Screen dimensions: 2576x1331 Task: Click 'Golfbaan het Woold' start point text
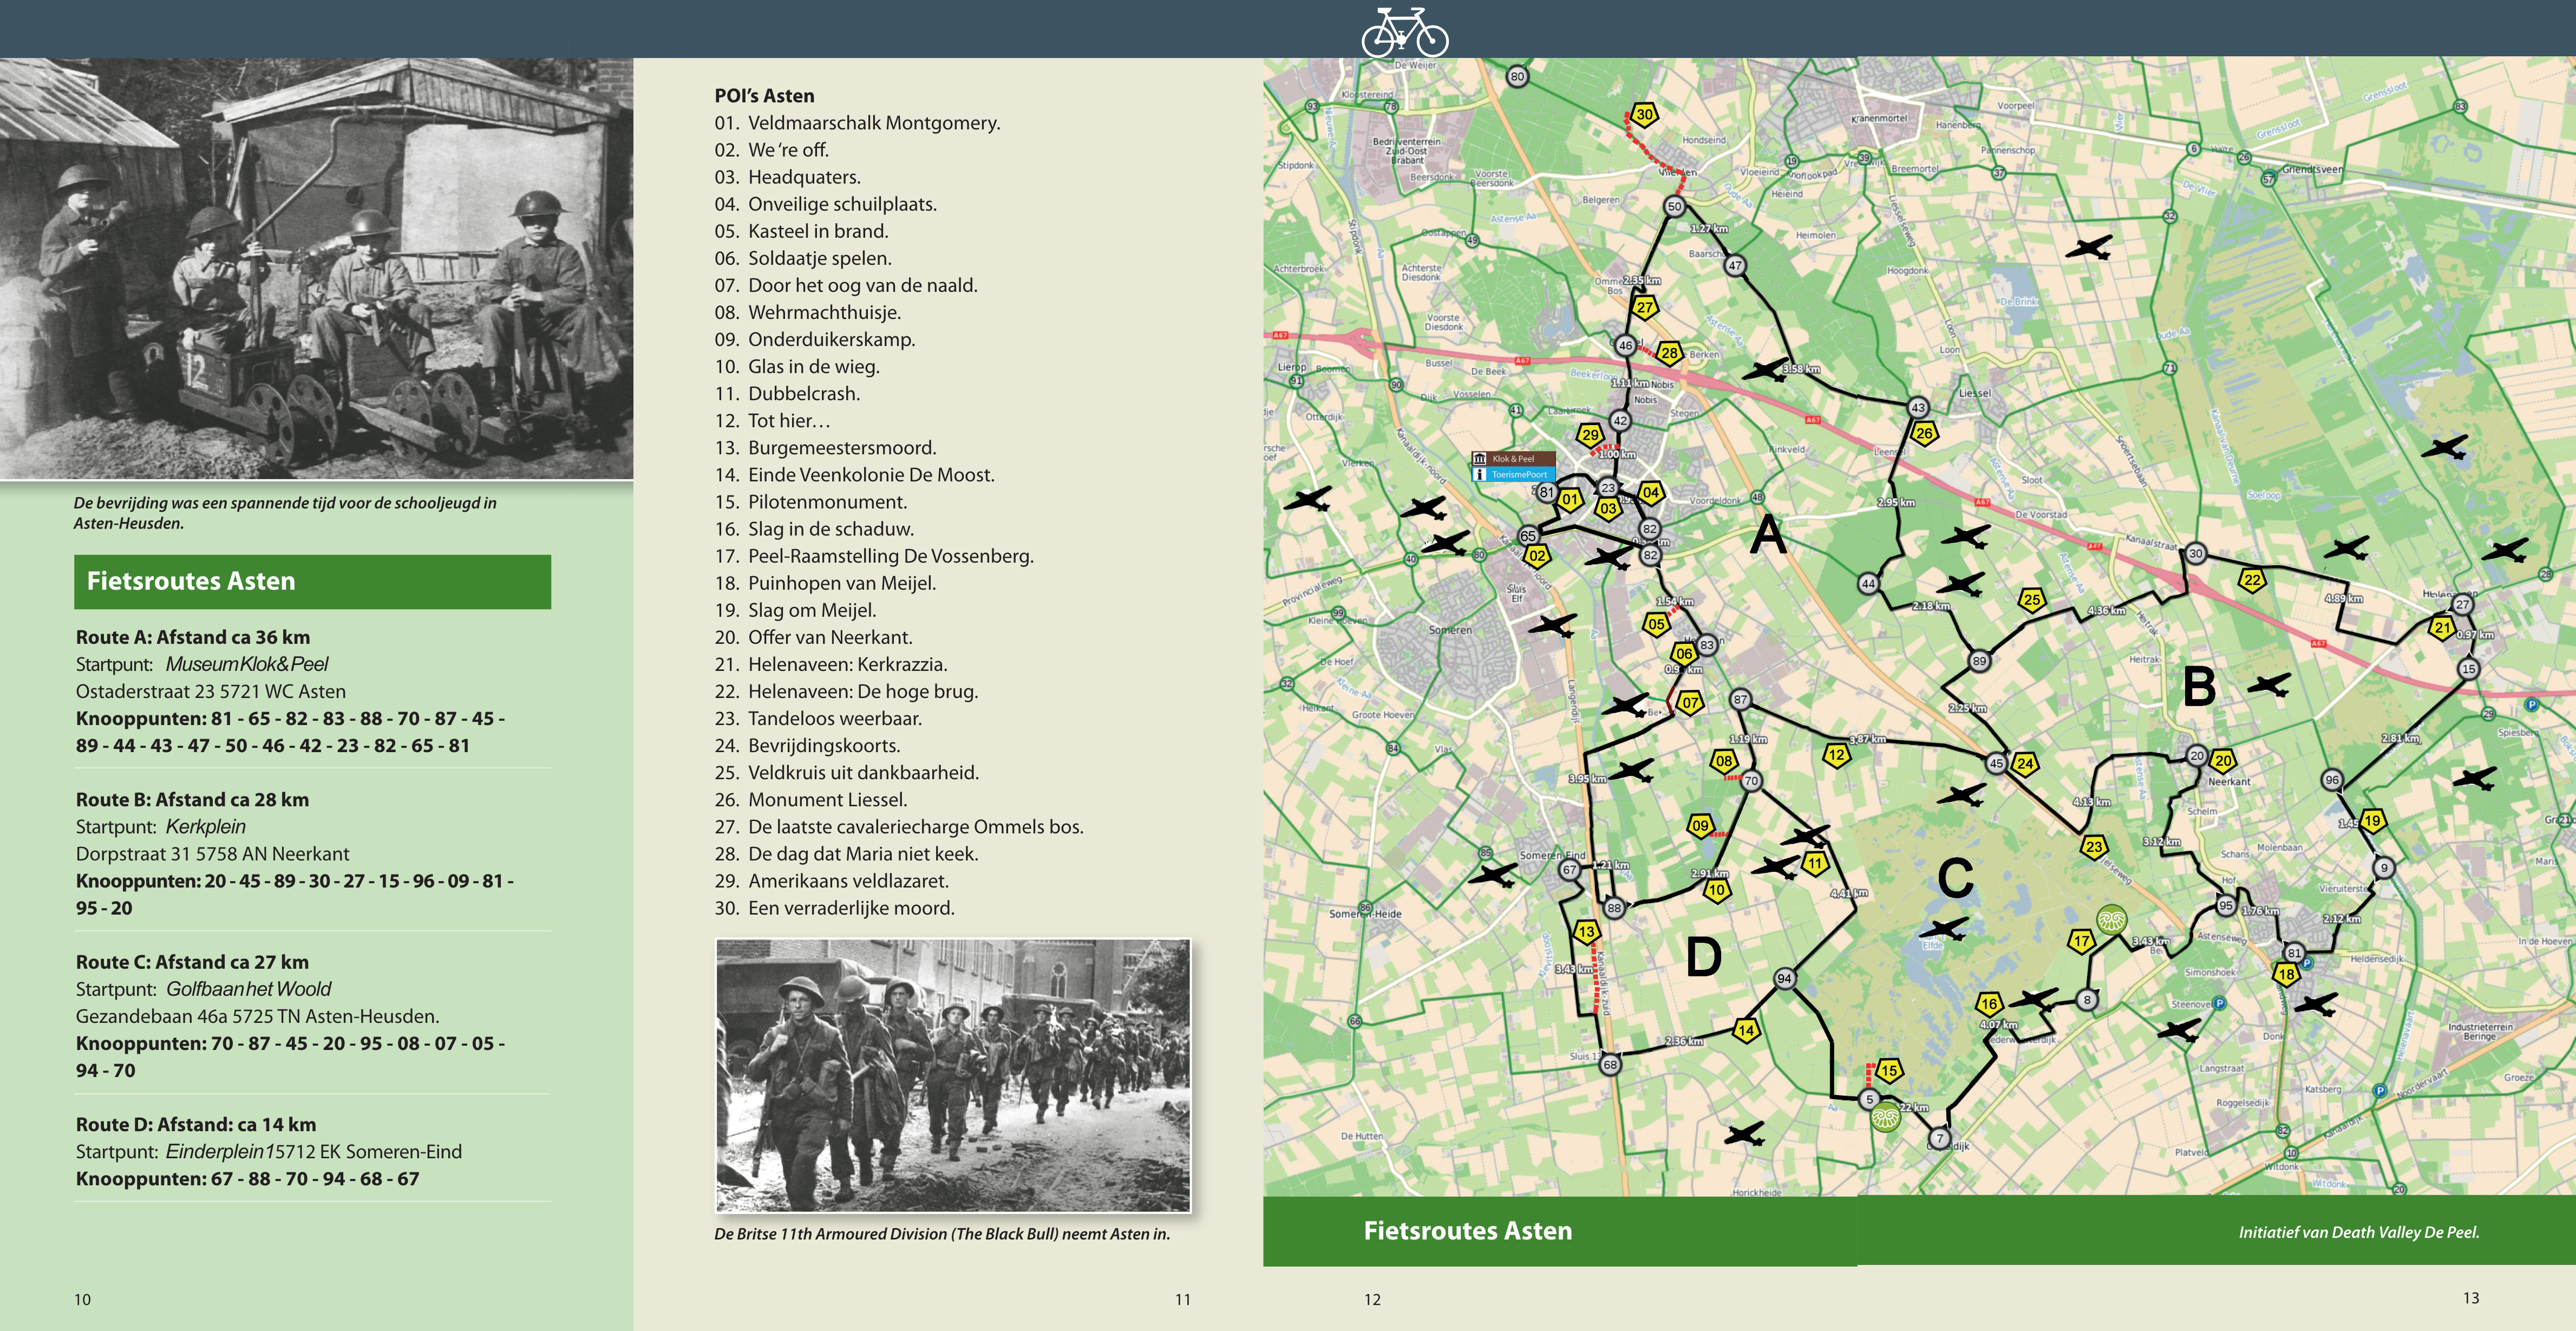coord(248,989)
